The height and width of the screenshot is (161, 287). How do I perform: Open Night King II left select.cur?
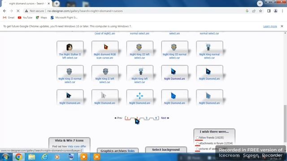click(105, 75)
